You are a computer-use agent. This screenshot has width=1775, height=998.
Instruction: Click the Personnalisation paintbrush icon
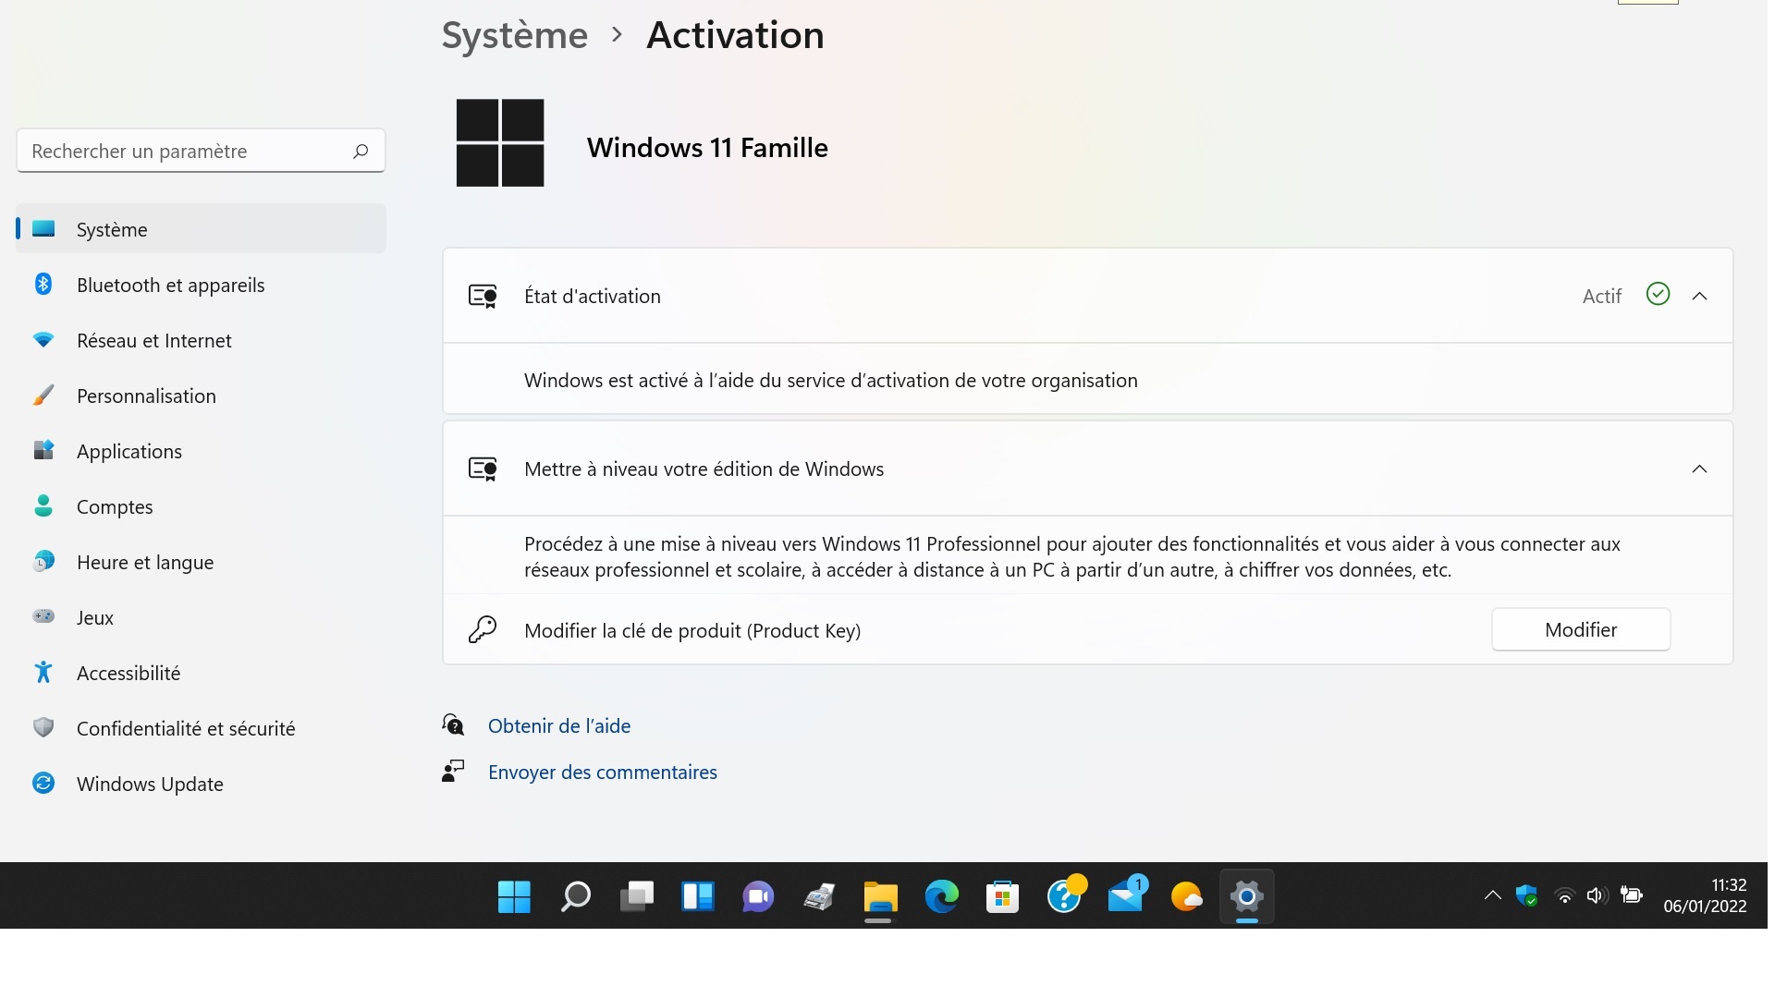click(x=43, y=396)
